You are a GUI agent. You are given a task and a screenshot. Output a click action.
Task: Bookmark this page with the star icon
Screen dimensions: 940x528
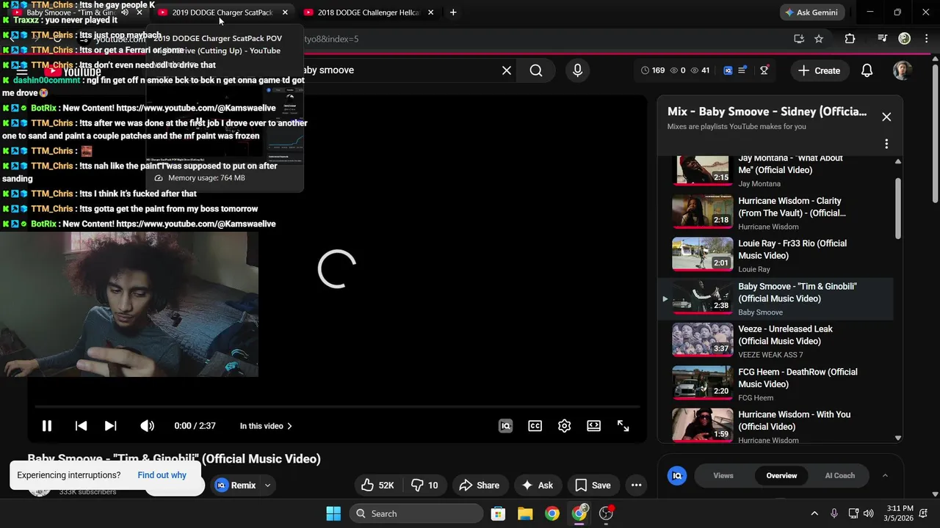tap(819, 39)
